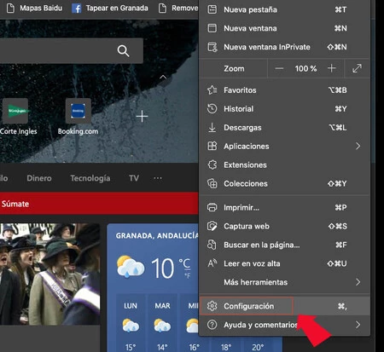The height and width of the screenshot is (352, 384).
Task: Select the MAR forecast day
Action: pyautogui.click(x=162, y=324)
